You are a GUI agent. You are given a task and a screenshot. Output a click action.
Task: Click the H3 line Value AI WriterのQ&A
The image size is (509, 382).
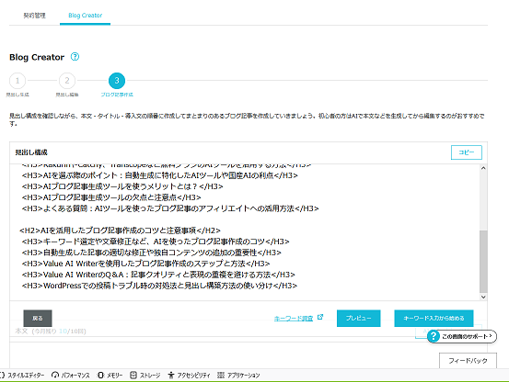[x=158, y=275]
